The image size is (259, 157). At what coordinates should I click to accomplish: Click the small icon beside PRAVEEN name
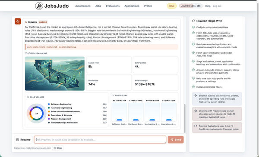pyautogui.click(x=26, y=22)
